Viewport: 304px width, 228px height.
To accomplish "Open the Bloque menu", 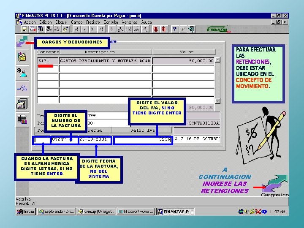I will [x=61, y=22].
